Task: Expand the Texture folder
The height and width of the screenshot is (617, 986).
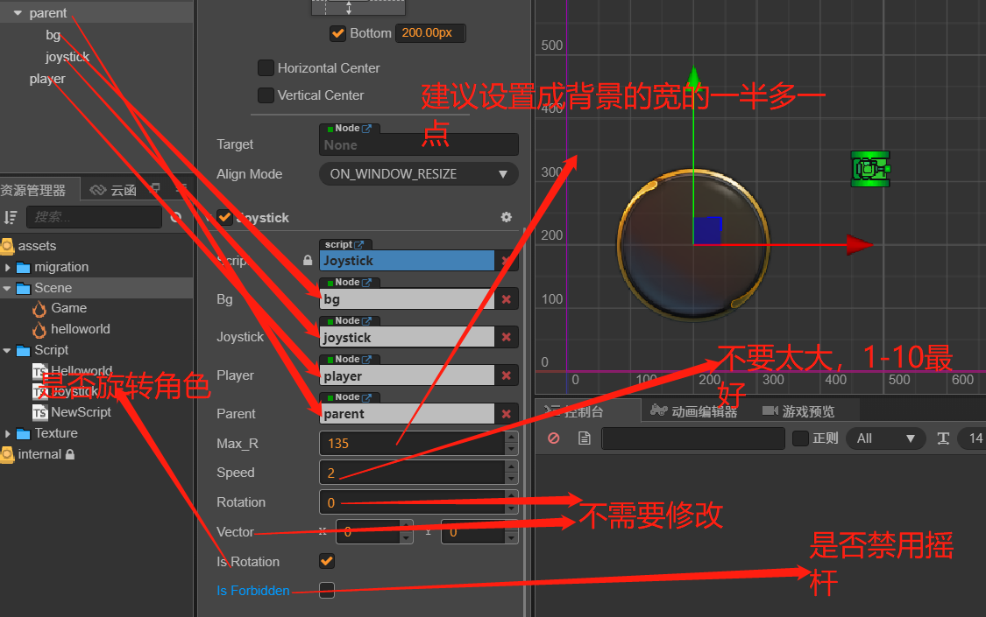Action: pyautogui.click(x=7, y=434)
